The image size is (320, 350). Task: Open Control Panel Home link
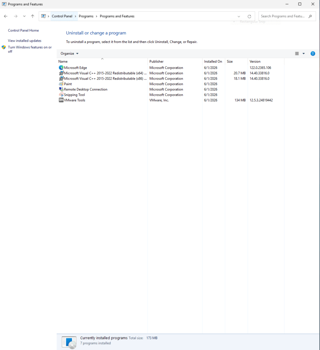point(24,30)
